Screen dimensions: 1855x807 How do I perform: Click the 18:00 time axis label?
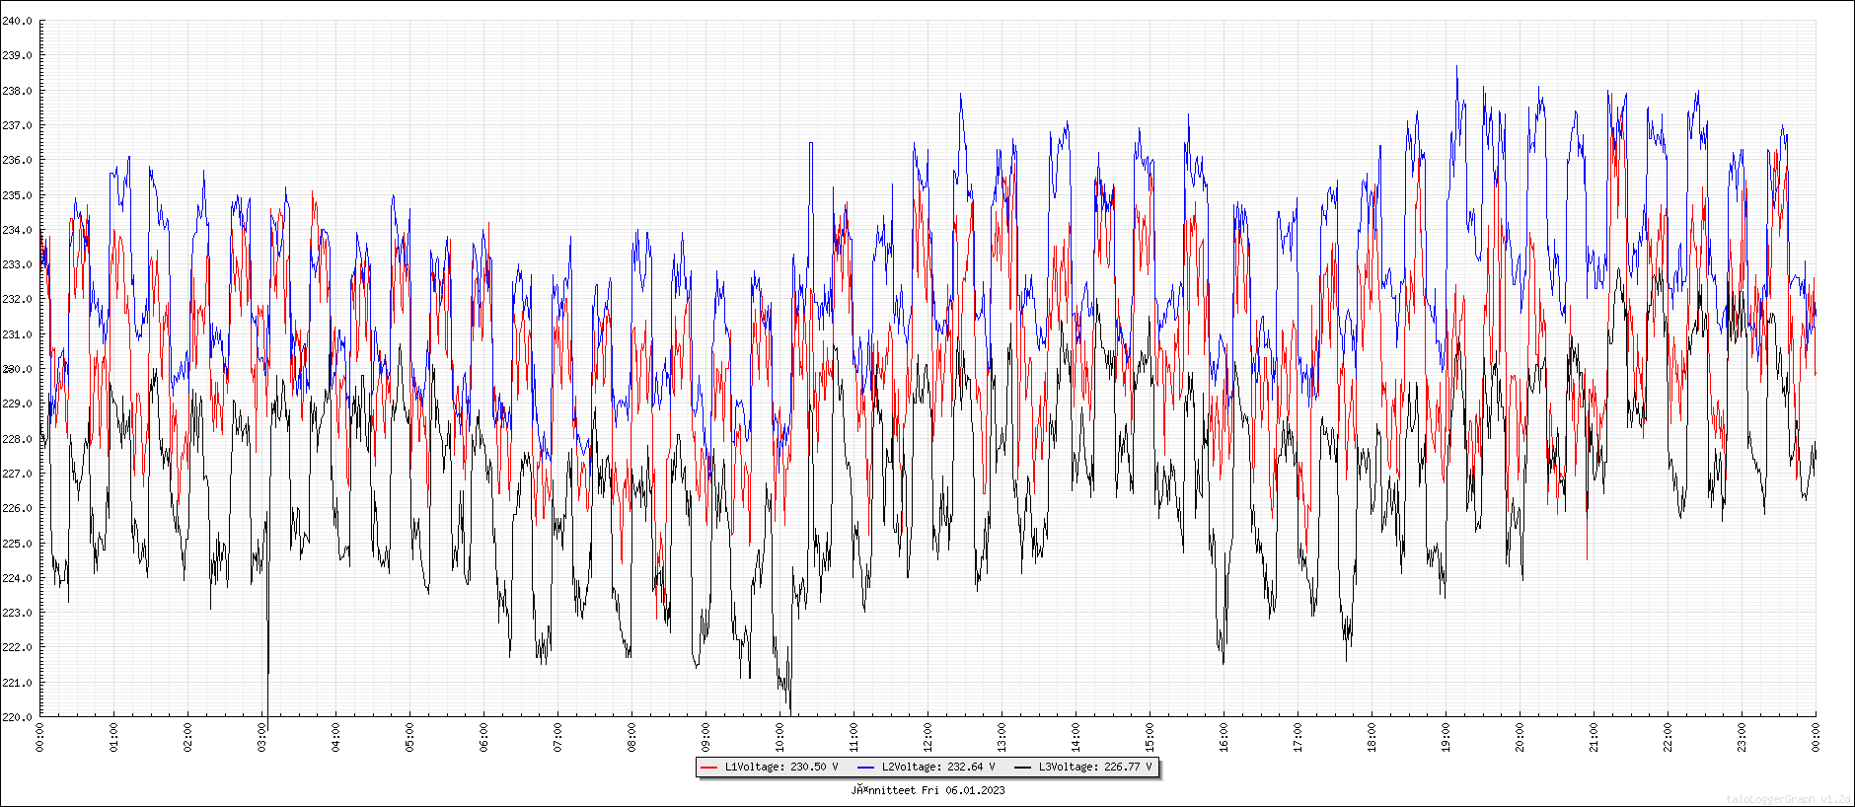pos(1372,737)
